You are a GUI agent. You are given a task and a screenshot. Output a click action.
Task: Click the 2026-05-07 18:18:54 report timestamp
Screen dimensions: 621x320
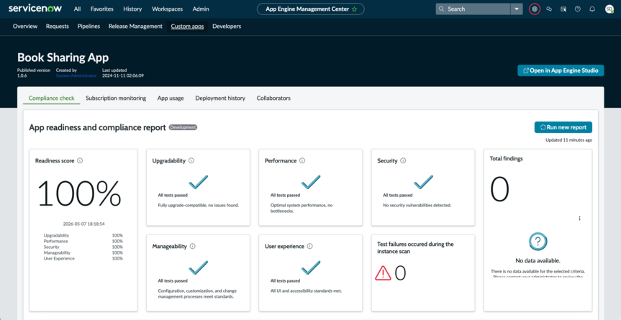click(83, 224)
